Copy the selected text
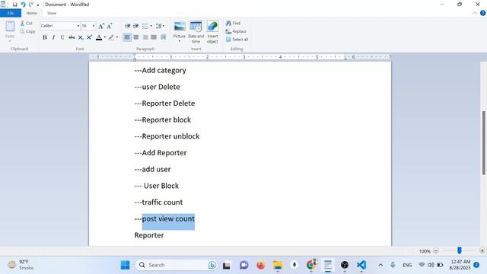Image resolution: width=487 pixels, height=274 pixels. click(x=27, y=31)
